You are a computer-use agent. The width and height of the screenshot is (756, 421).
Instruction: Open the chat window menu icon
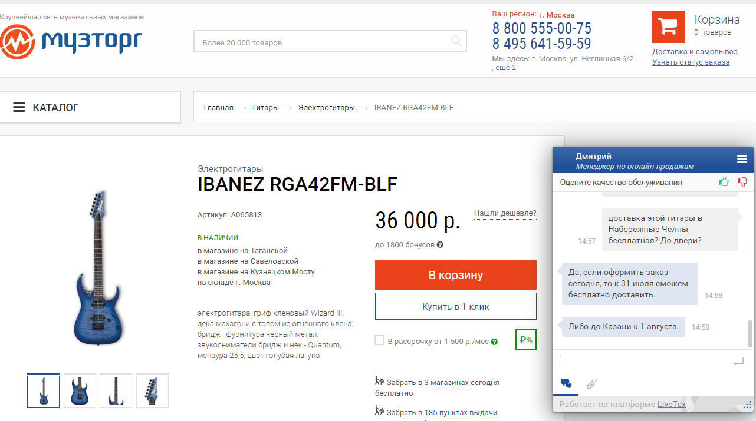(x=742, y=159)
